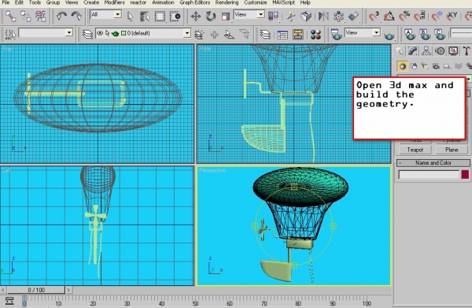This screenshot has height=308, width=472.
Task: Select the Helpers category in Create panel
Action: [447, 66]
